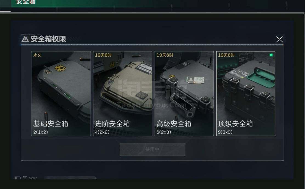Viewport: 305px width, 189px height.
Task: Click the 19天6时 timer on 进阶安全箱
Action: [103, 55]
